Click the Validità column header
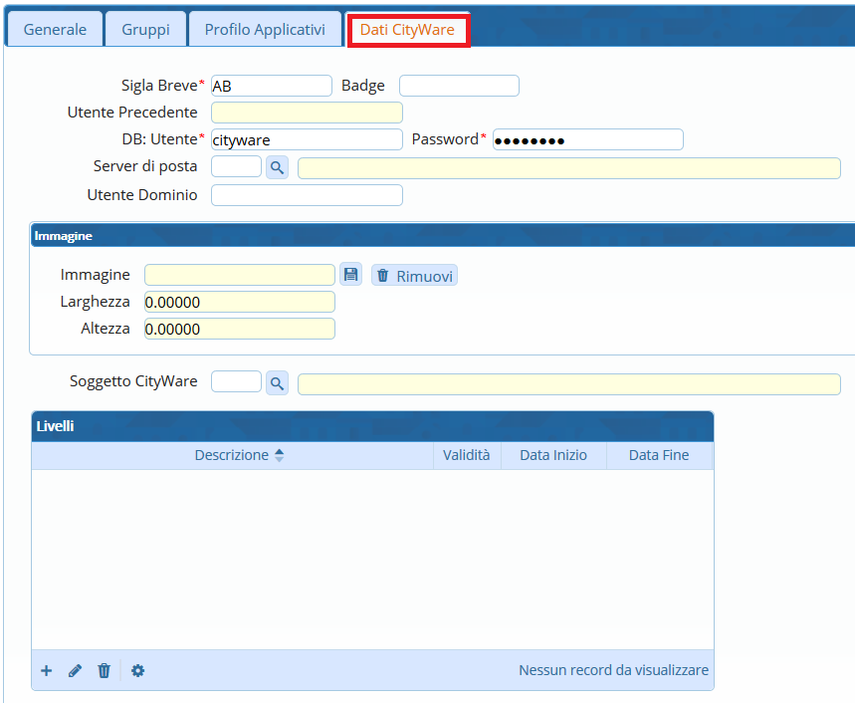 click(x=466, y=455)
